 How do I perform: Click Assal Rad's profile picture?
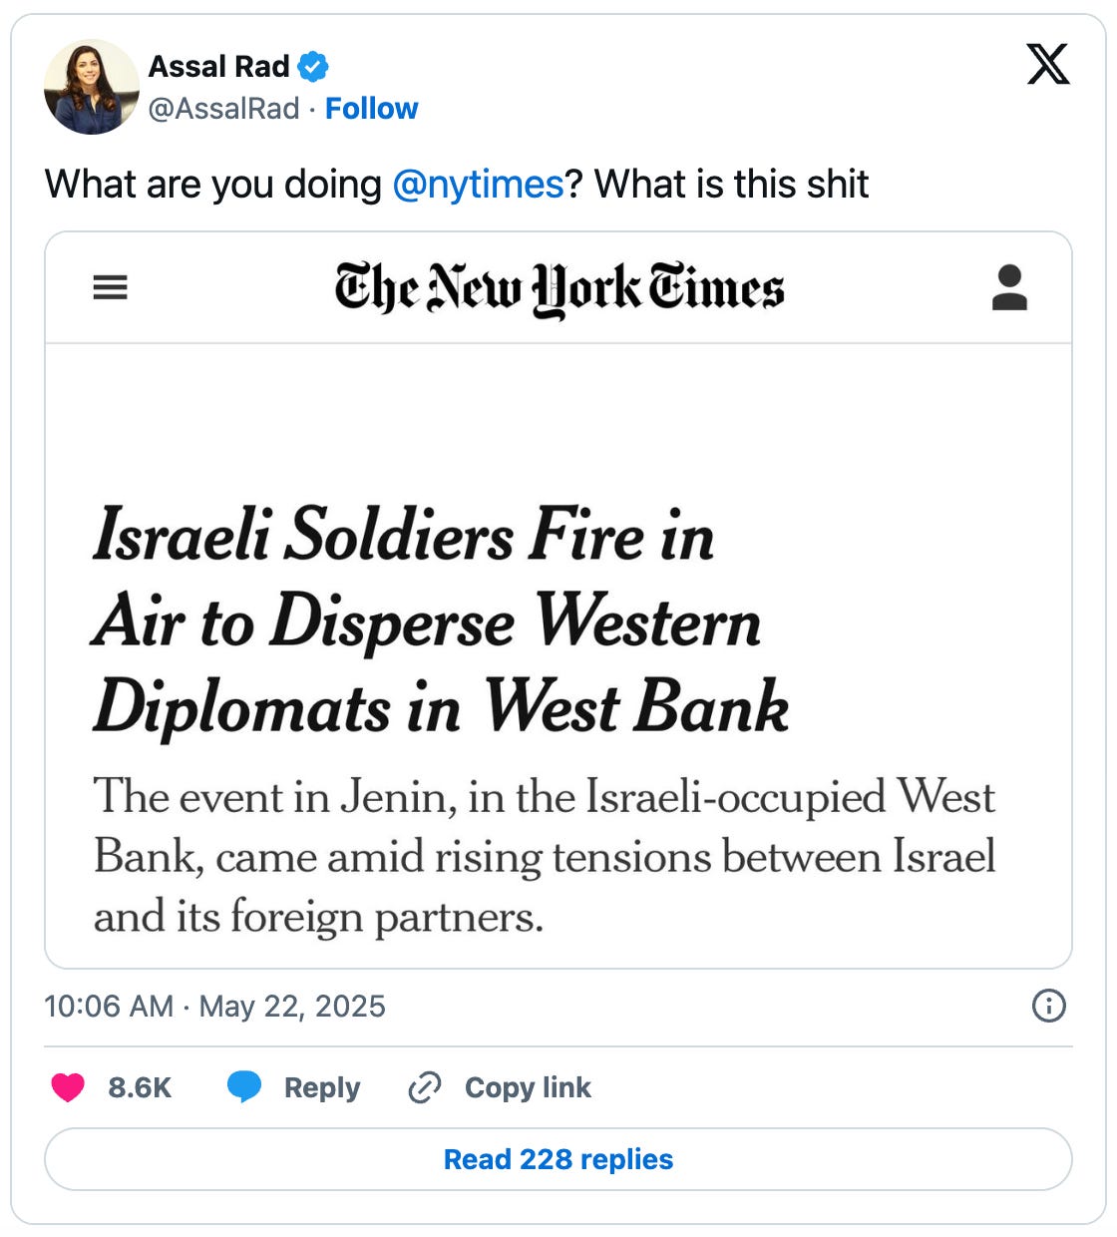[x=92, y=87]
